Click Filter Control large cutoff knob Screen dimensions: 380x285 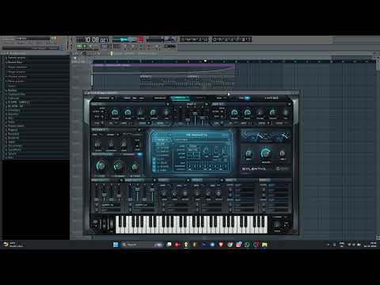tap(101, 166)
